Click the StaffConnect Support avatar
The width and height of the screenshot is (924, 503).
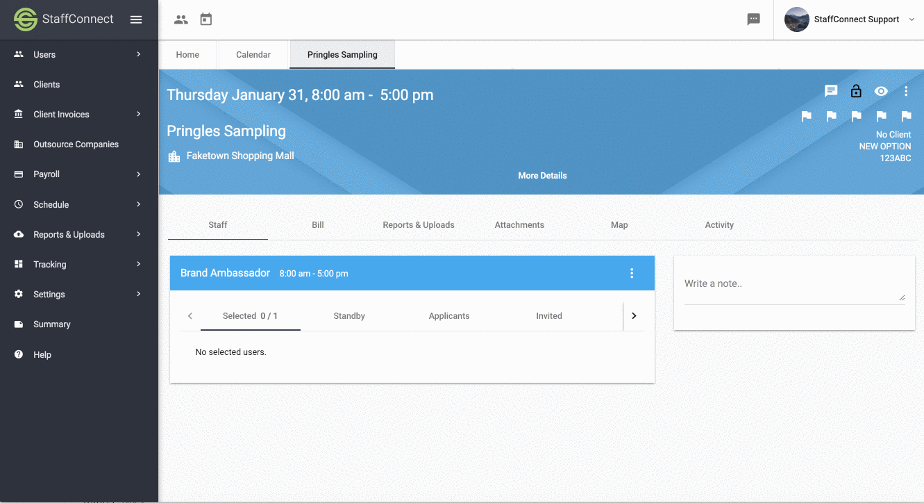click(797, 19)
